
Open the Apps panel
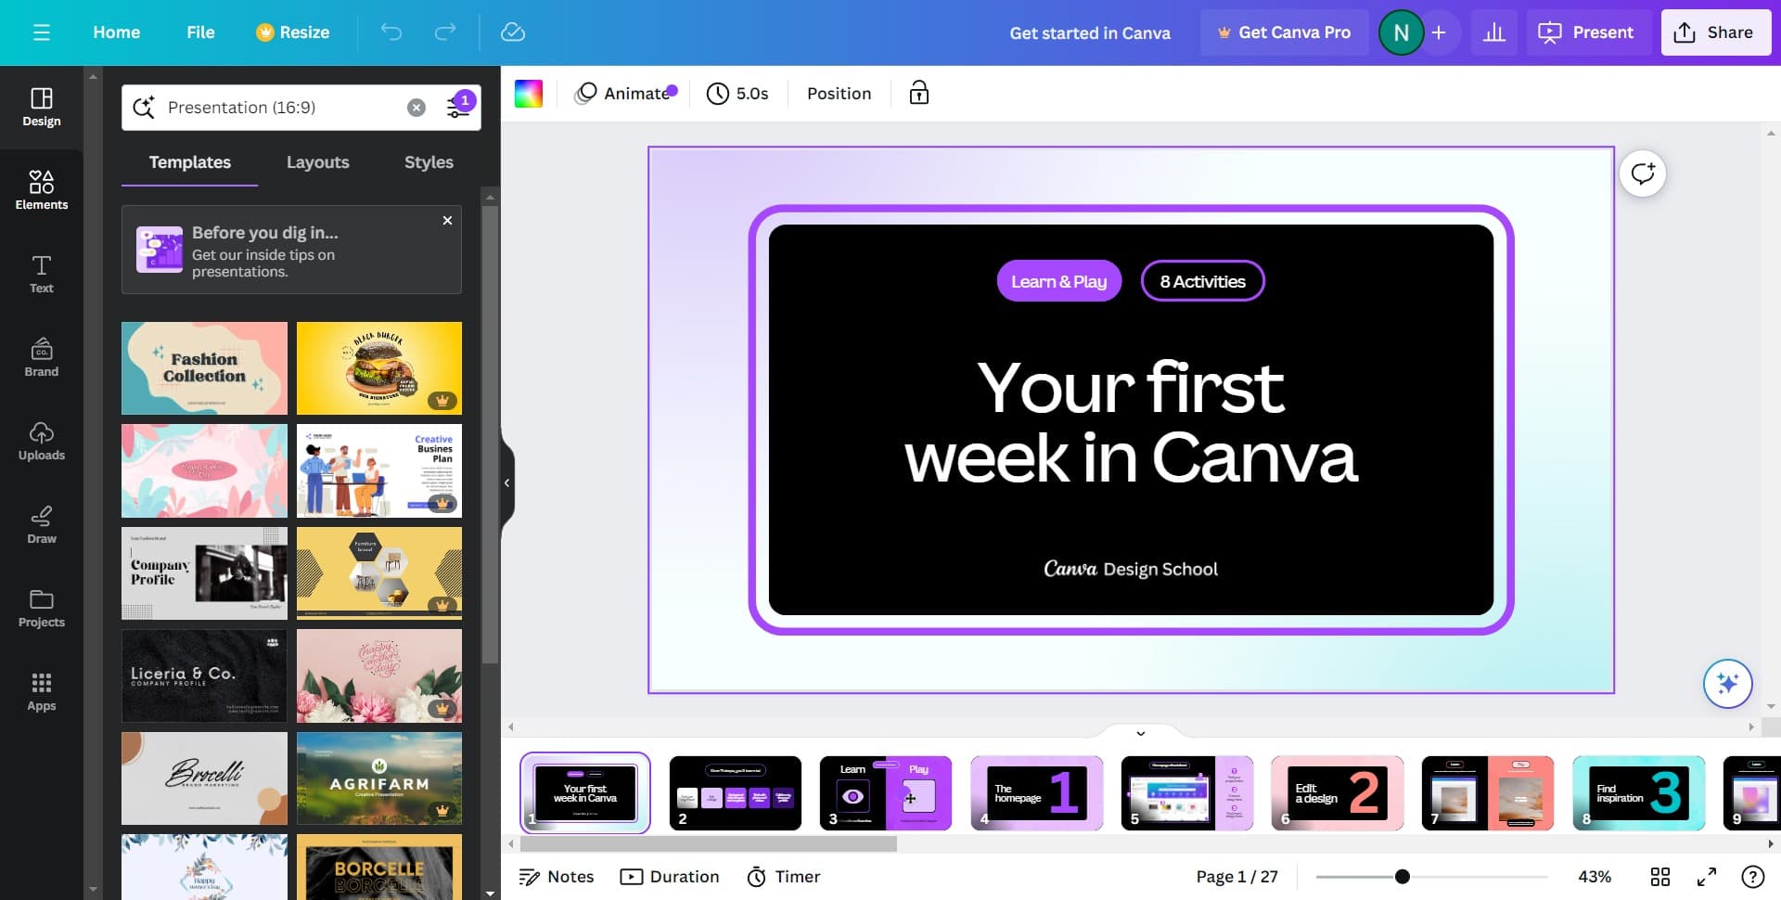pos(41,691)
